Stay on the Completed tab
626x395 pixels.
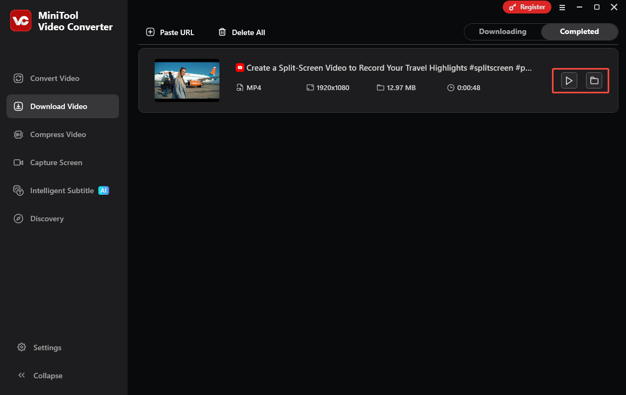coord(579,31)
